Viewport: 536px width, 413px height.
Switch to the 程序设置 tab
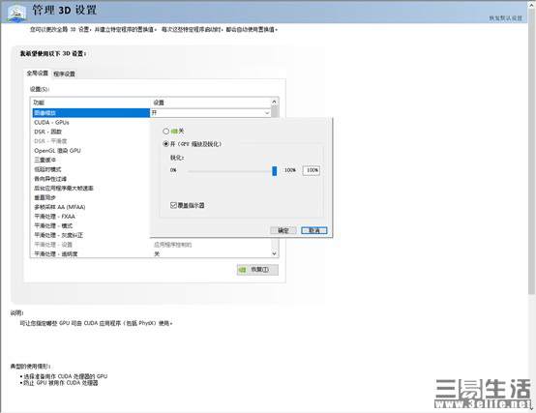click(x=64, y=74)
